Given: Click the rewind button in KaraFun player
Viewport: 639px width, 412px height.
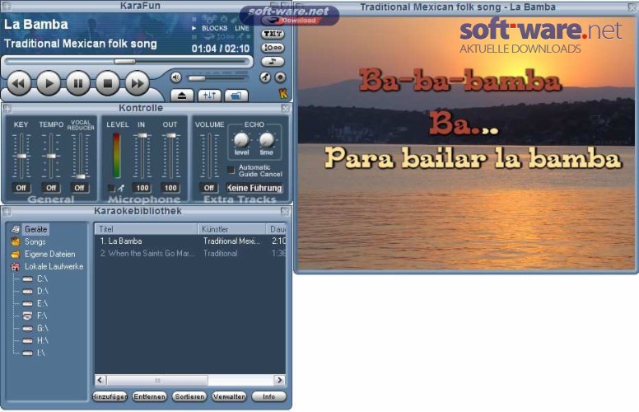Looking at the screenshot, I should [19, 83].
